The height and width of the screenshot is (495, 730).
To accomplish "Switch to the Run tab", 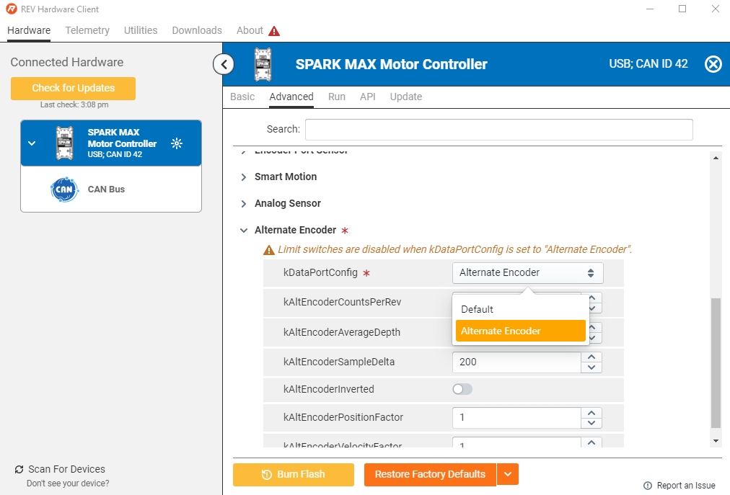I will [x=336, y=97].
